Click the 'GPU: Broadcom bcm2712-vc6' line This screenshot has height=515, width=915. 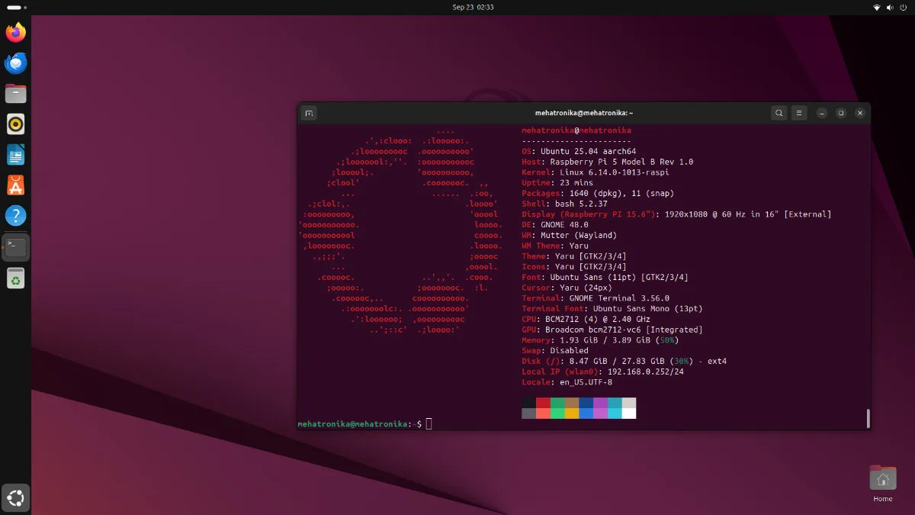point(612,330)
